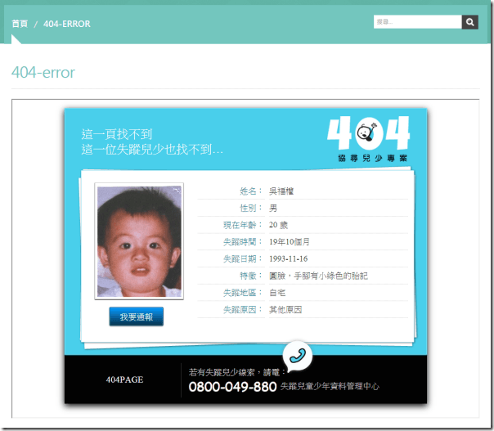Viewport: 494px width, 431px height.
Task: Go to the 首頁 breadcrumb link
Action: tap(20, 24)
